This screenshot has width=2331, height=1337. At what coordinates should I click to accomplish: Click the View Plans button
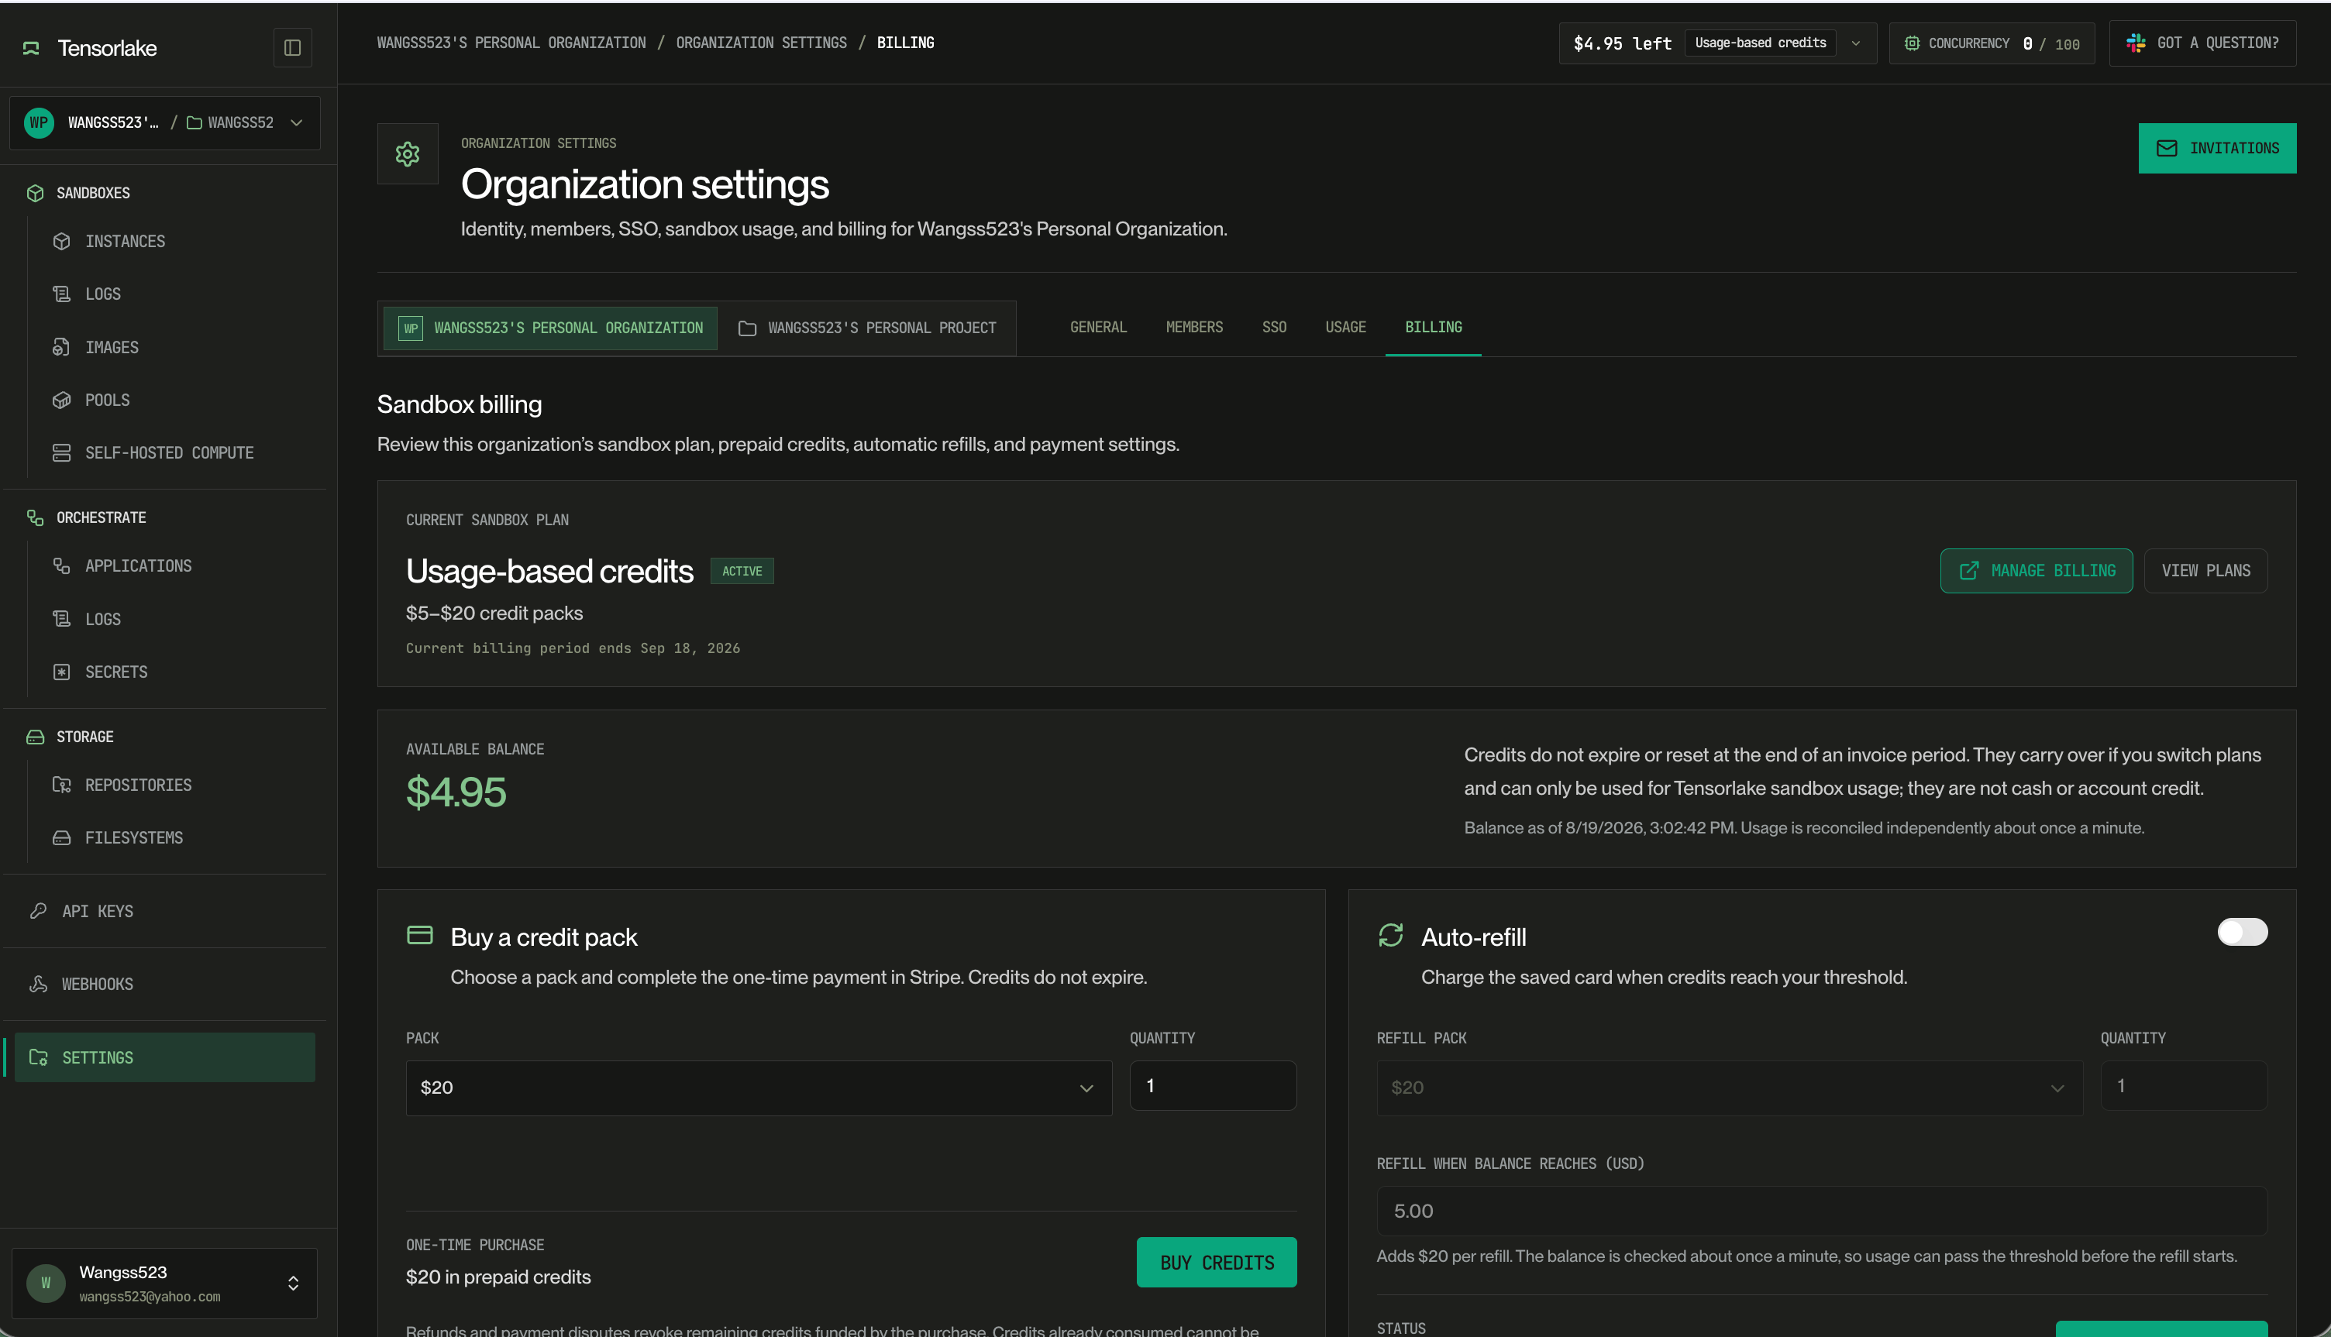[x=2205, y=570]
